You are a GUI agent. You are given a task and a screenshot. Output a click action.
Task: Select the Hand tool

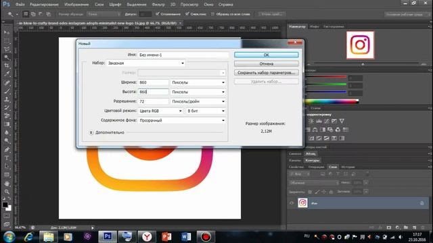(7, 184)
